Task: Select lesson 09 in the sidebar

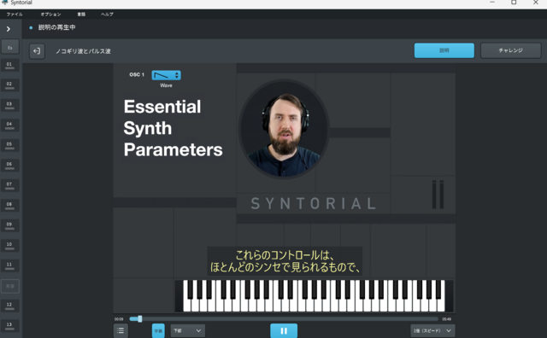Action: [x=9, y=225]
